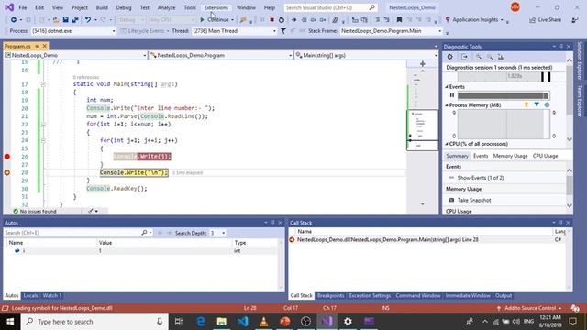This screenshot has width=587, height=330.
Task: Click Show Events (1 of 2) link
Action: [x=481, y=178]
